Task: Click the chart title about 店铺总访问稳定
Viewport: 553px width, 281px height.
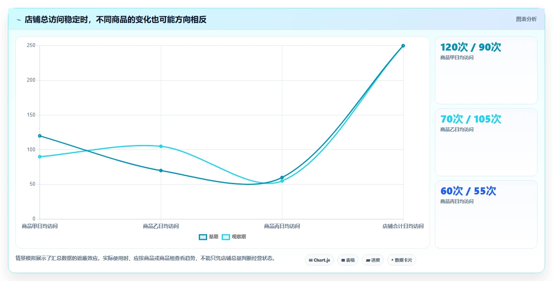Action: coord(115,19)
